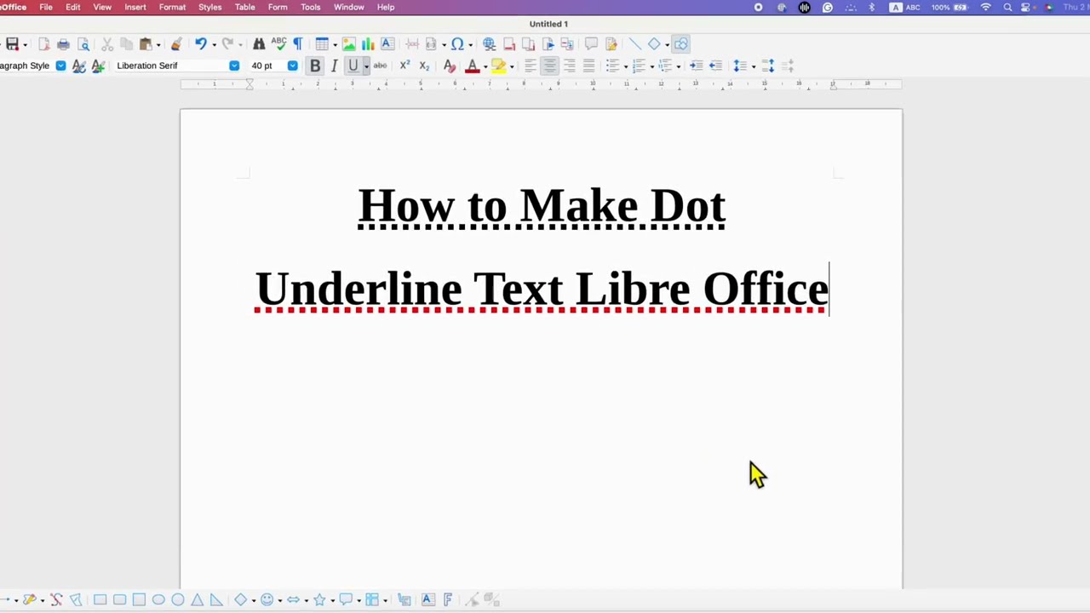The height and width of the screenshot is (613, 1090).
Task: Insert special character omega icon
Action: tap(457, 44)
